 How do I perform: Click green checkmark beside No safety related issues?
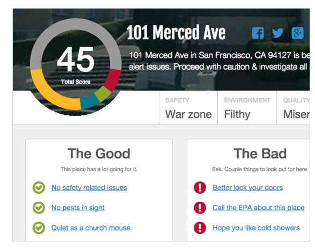pyautogui.click(x=39, y=188)
